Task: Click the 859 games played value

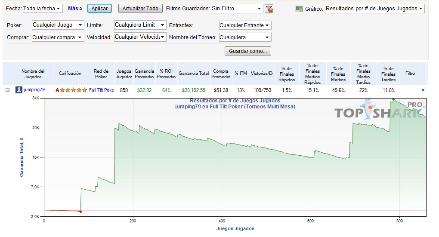Action: tap(124, 90)
